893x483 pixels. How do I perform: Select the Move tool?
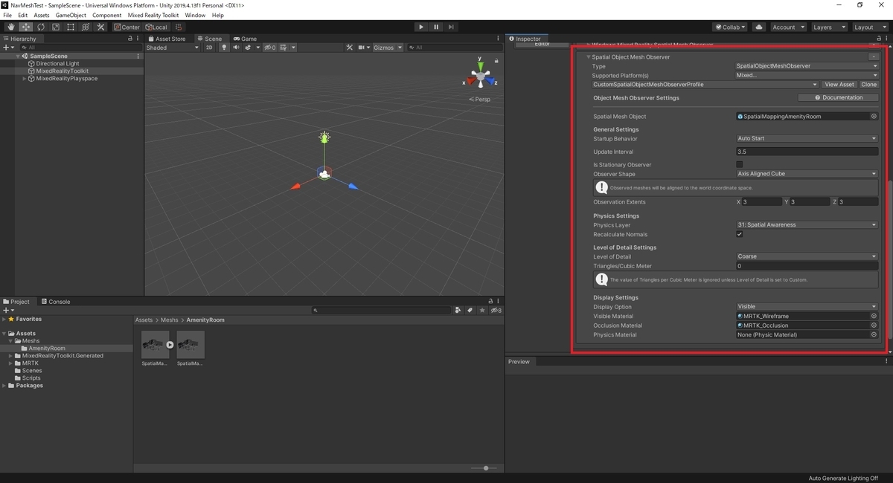(25, 27)
